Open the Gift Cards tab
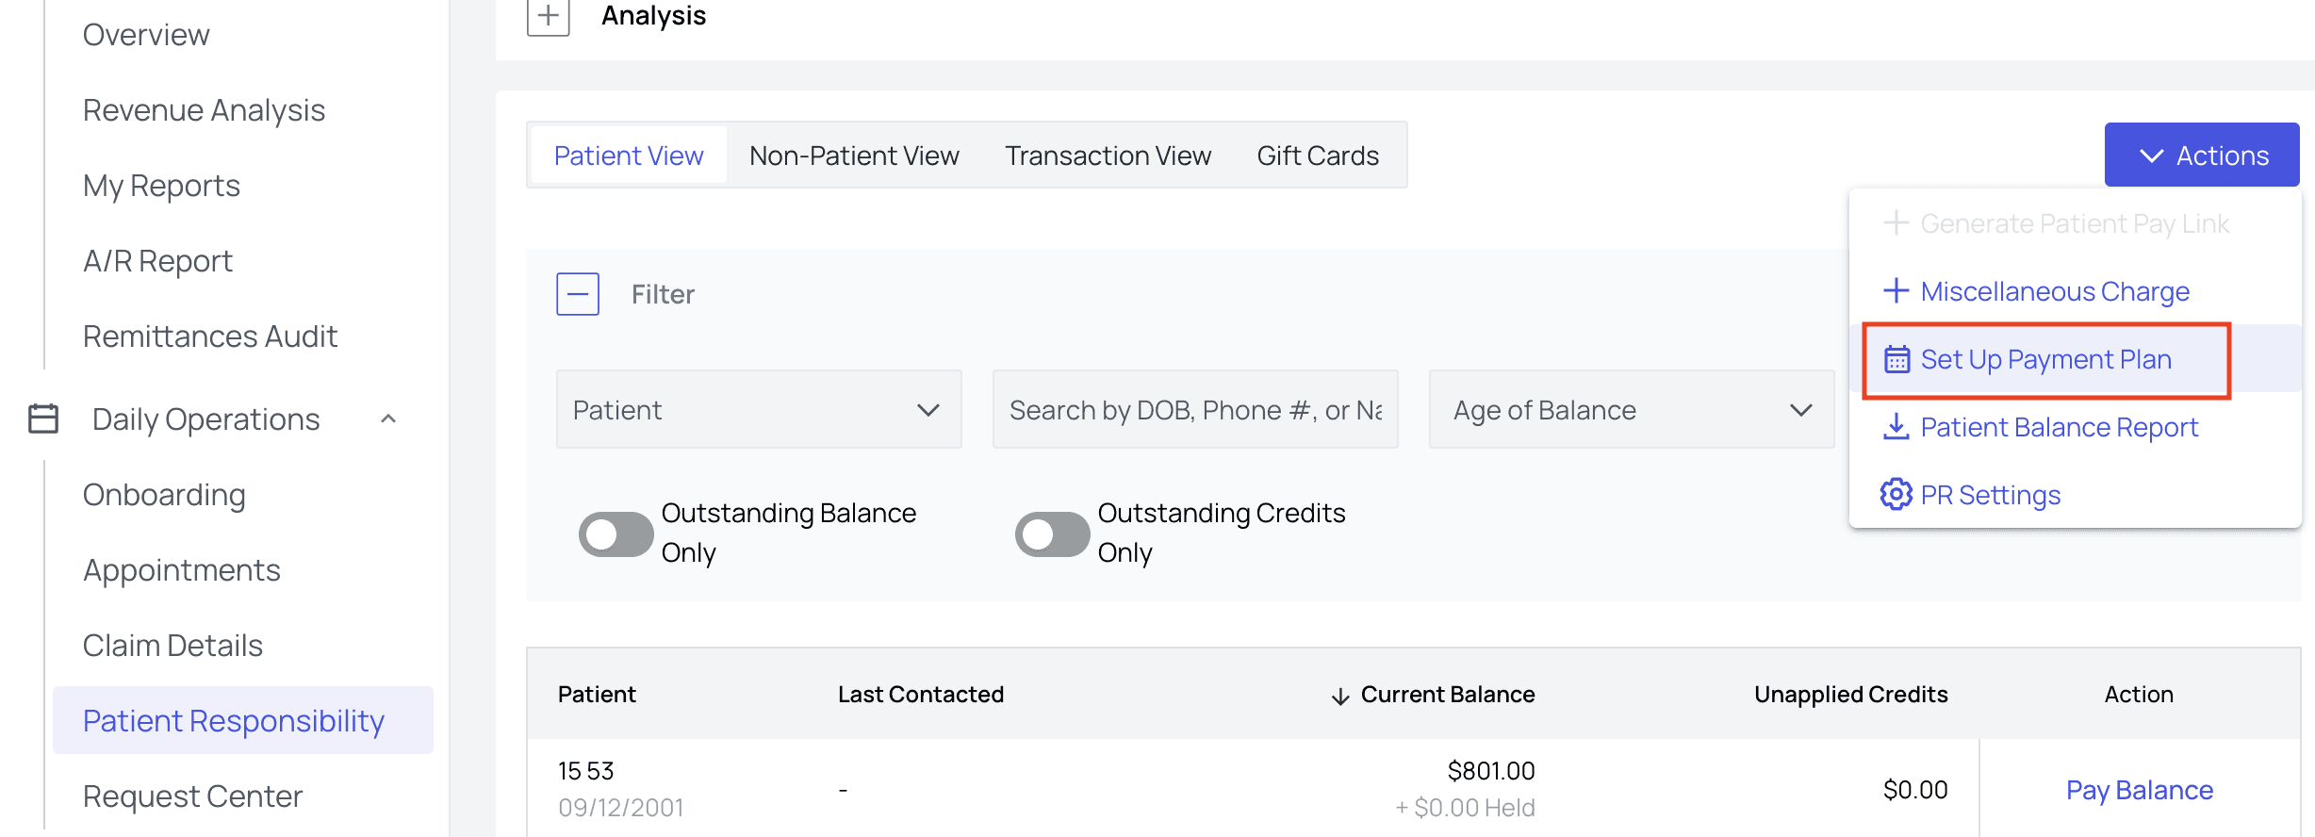This screenshot has width=2315, height=837. pyautogui.click(x=1317, y=156)
